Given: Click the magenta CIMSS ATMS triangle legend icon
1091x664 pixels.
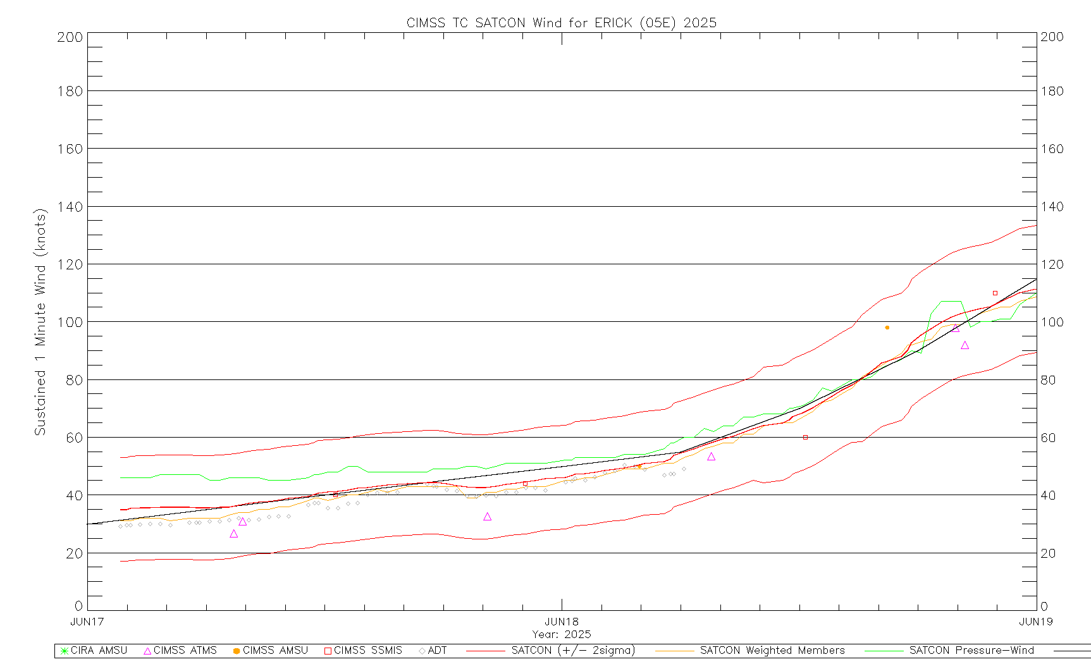Looking at the screenshot, I should coord(147,651).
